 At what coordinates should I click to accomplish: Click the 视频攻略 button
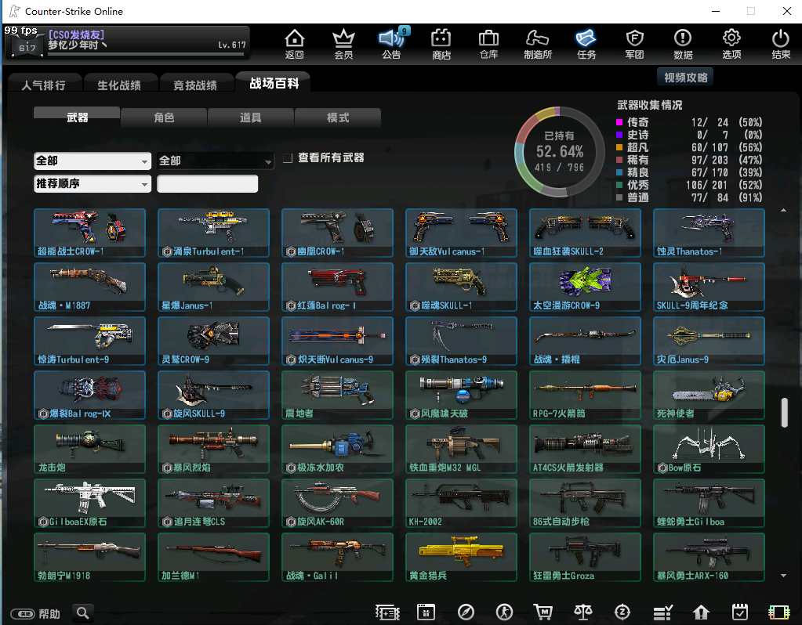[x=685, y=77]
